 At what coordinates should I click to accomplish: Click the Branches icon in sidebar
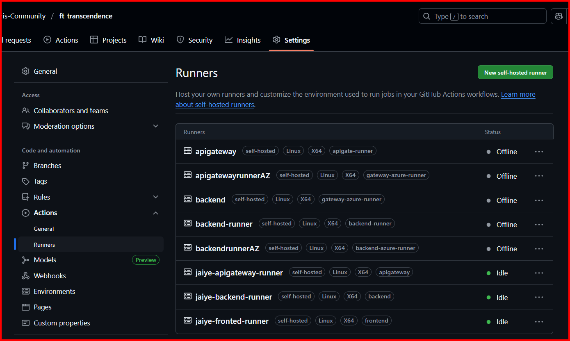[x=26, y=165]
